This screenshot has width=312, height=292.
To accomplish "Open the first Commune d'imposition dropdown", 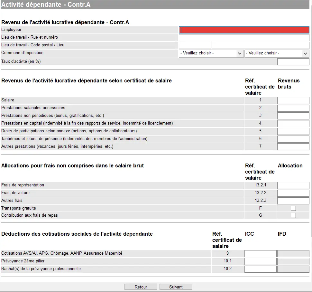I will point(211,53).
